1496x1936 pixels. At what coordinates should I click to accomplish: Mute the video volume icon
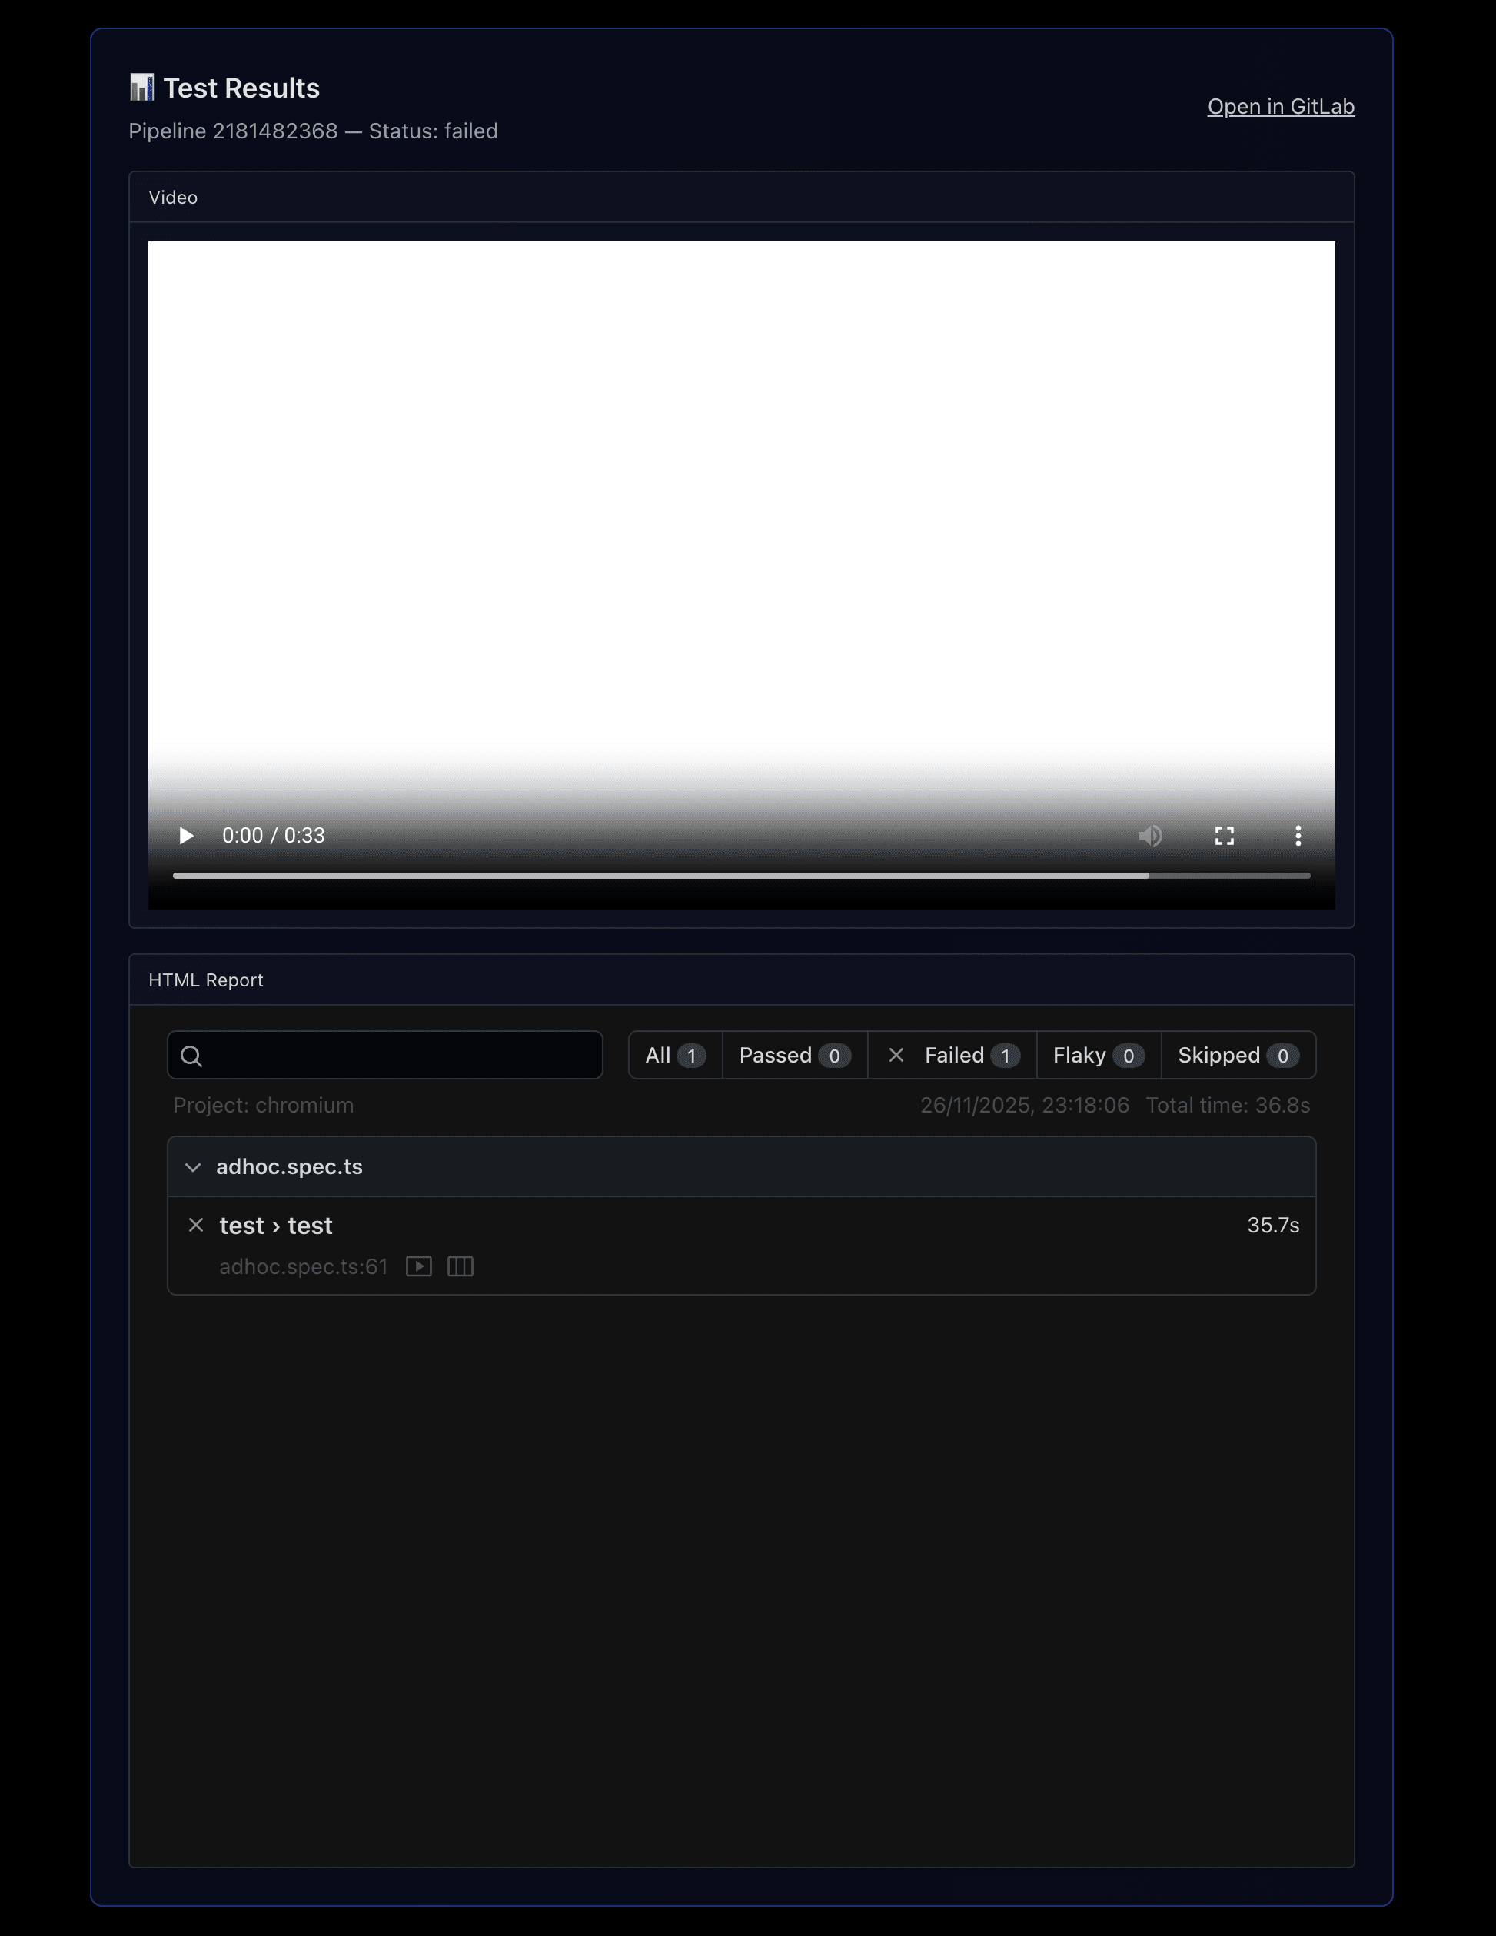pos(1150,836)
